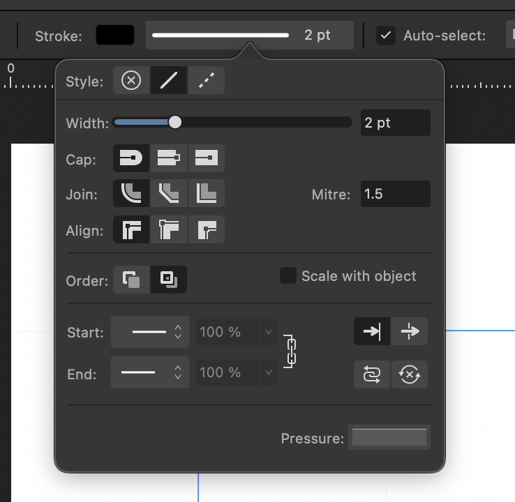Screen dimensions: 515x502
Task: Click the Width slider handle
Action: 174,123
